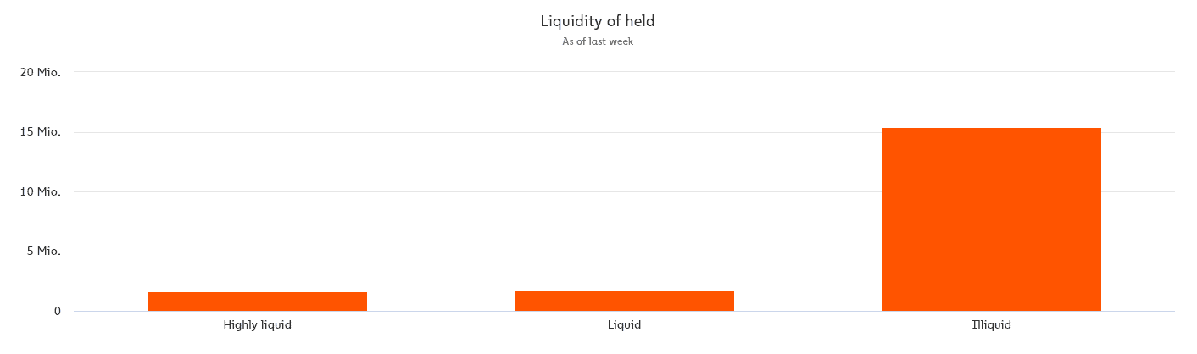Click the 20 Mio. horizontal gridline
Viewport: 1197px width, 354px height.
[441, 72]
